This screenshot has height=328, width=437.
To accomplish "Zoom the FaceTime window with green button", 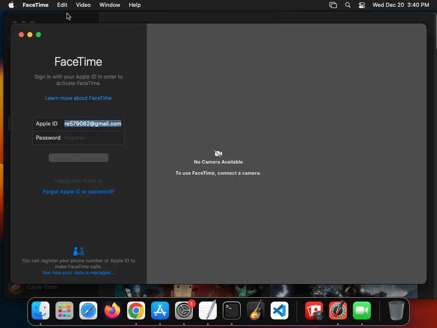I will (38, 35).
